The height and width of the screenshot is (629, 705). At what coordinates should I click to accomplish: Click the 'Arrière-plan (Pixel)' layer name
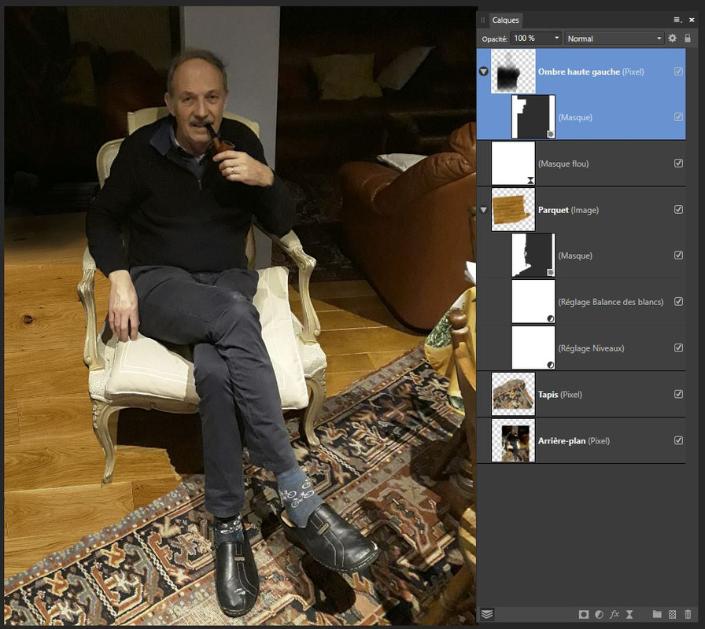[574, 441]
